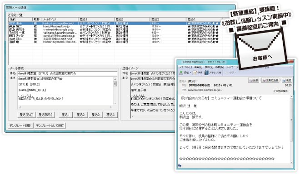300x174 pixels.
Task: Click the 差込2 column header
Action: click(x=132, y=19)
